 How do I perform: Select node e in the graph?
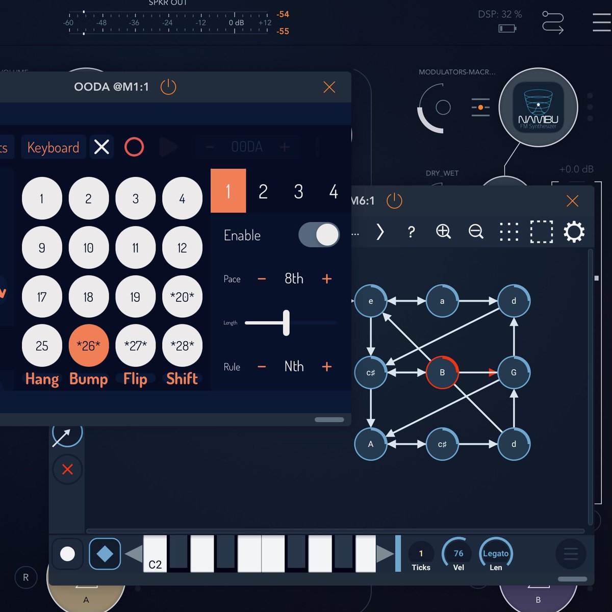371,301
